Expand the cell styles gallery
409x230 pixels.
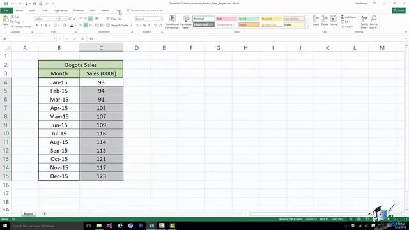(x=307, y=26)
